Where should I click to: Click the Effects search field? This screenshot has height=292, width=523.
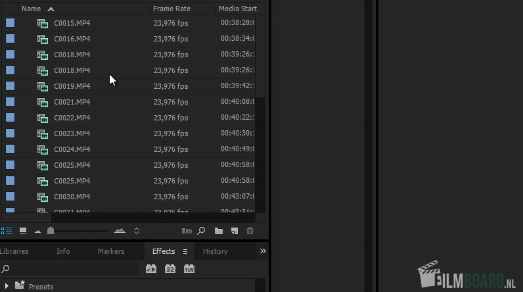(70, 268)
